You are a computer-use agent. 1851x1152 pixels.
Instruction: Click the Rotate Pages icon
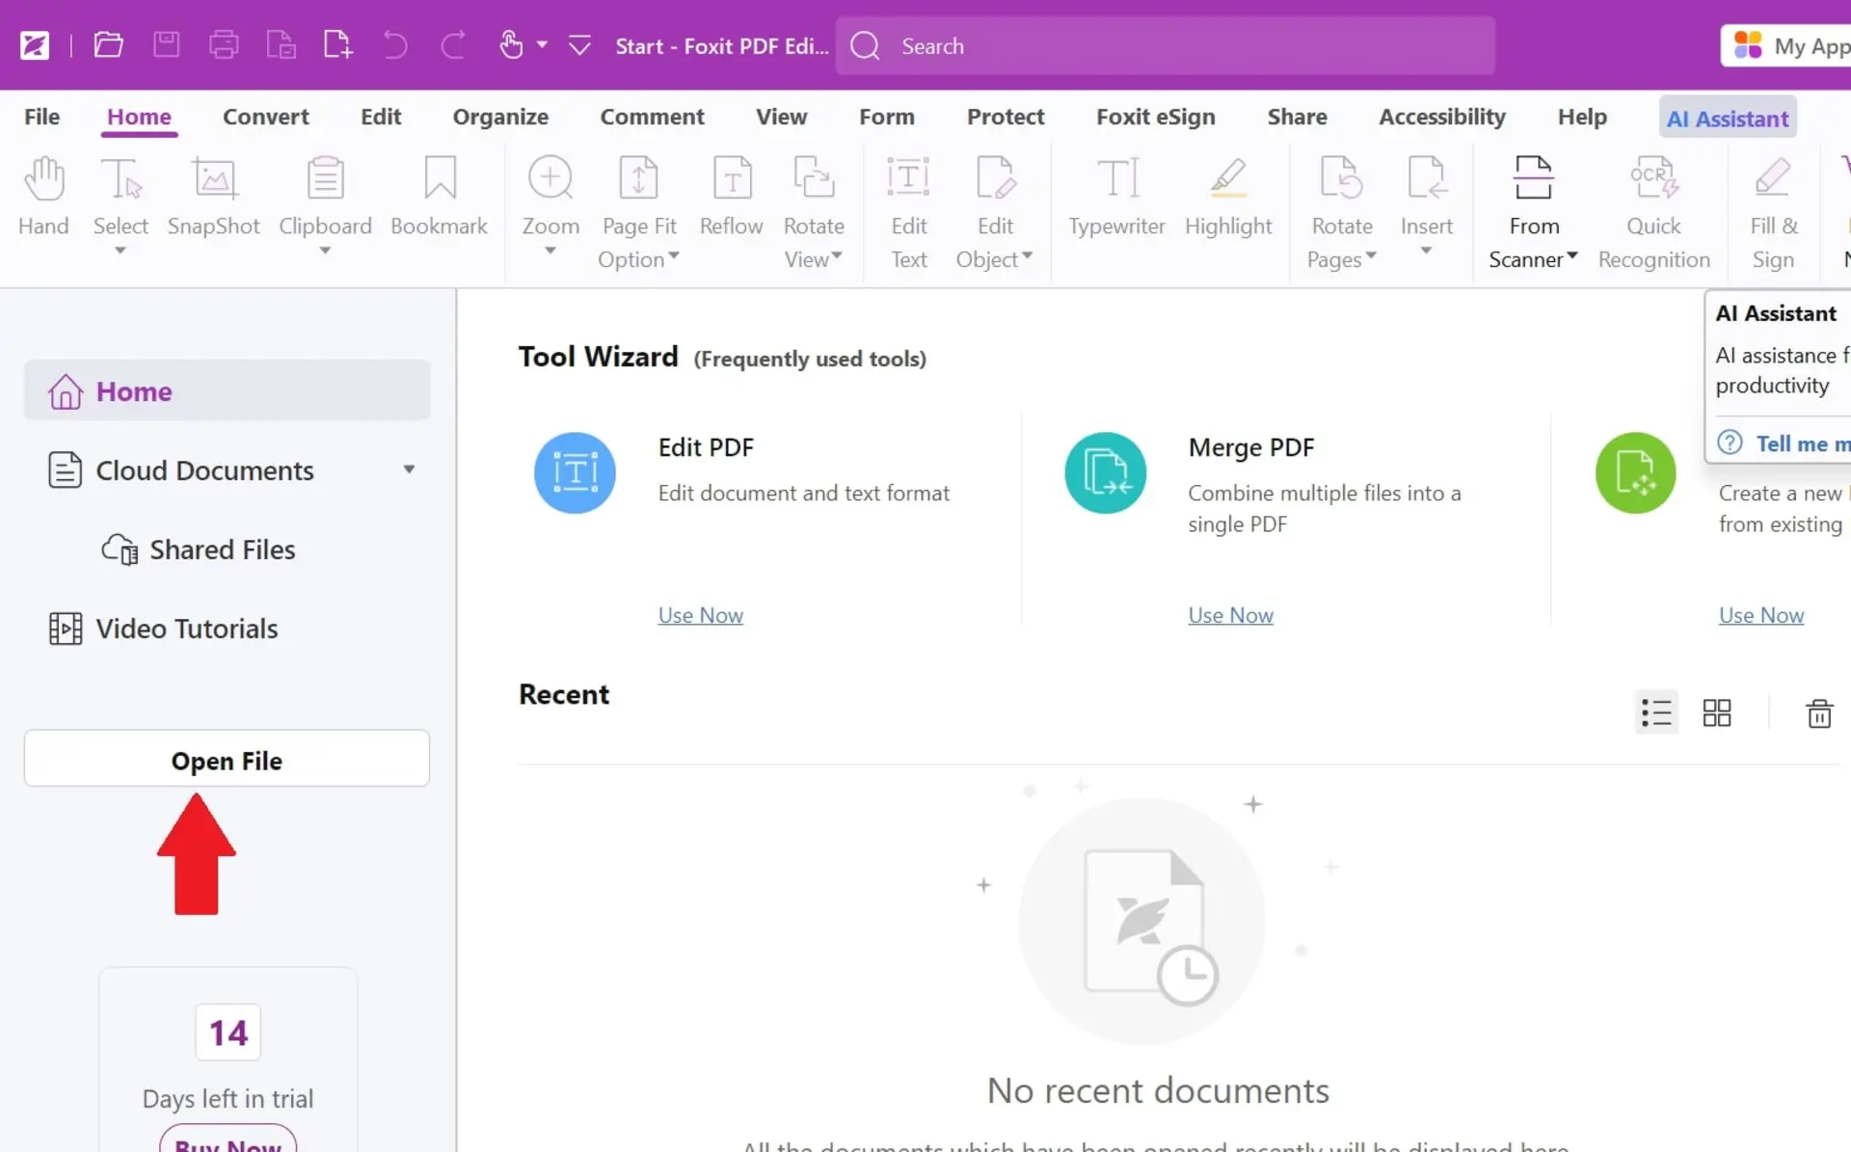pyautogui.click(x=1341, y=178)
